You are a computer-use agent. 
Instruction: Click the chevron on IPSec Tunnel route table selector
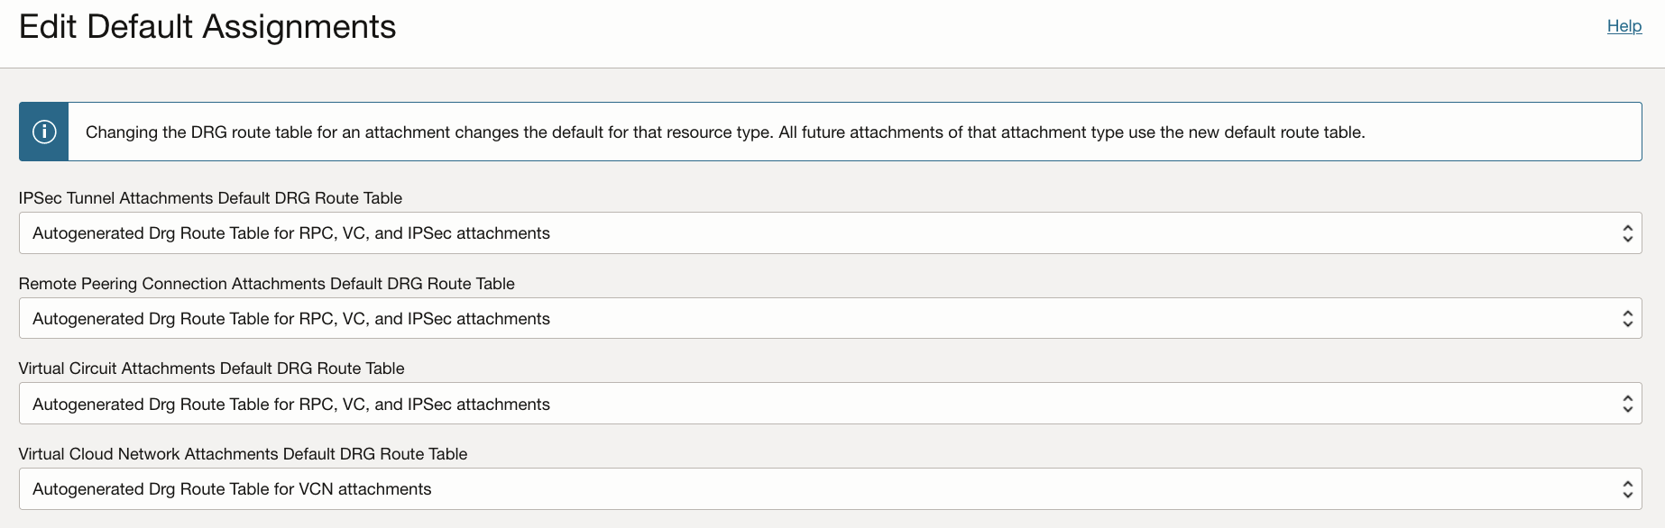tap(1627, 232)
